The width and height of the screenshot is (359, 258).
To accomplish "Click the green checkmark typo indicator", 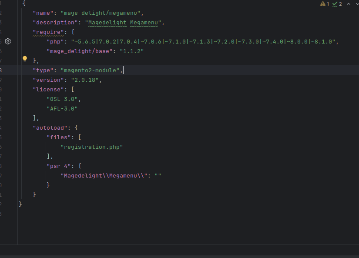I will [335, 4].
